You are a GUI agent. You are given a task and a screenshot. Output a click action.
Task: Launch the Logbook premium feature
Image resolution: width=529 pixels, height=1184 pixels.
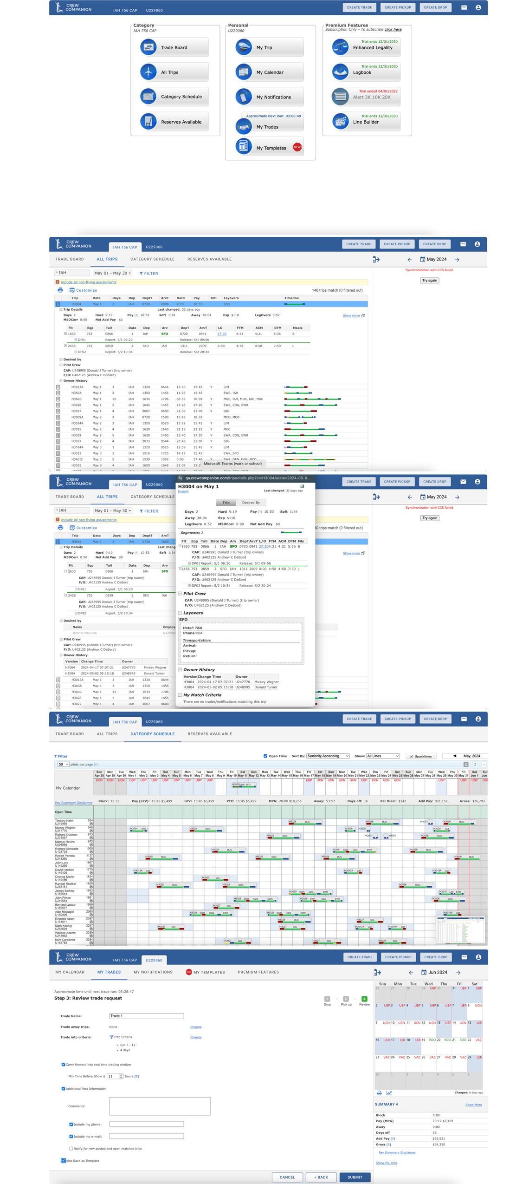[366, 72]
